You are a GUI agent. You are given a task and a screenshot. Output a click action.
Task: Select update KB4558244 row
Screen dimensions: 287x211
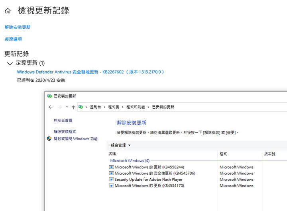[149, 167]
